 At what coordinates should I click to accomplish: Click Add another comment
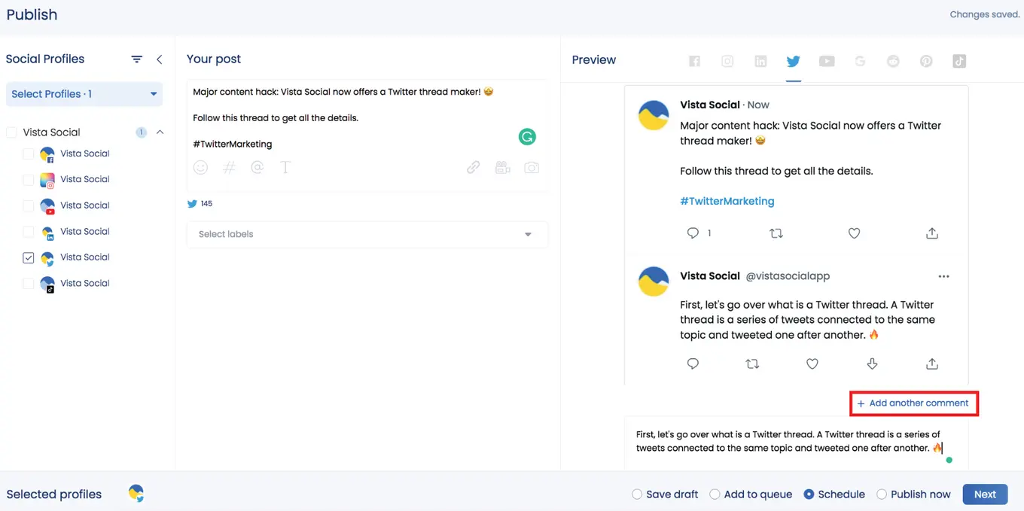(x=913, y=403)
